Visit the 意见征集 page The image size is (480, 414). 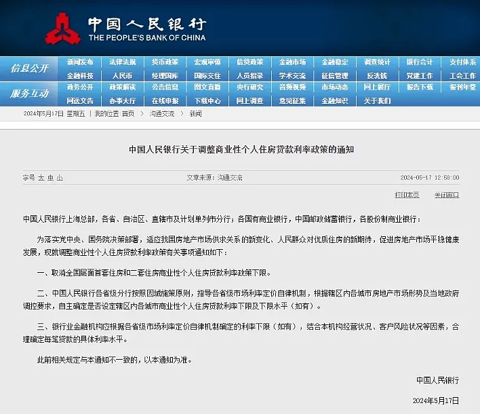point(292,101)
